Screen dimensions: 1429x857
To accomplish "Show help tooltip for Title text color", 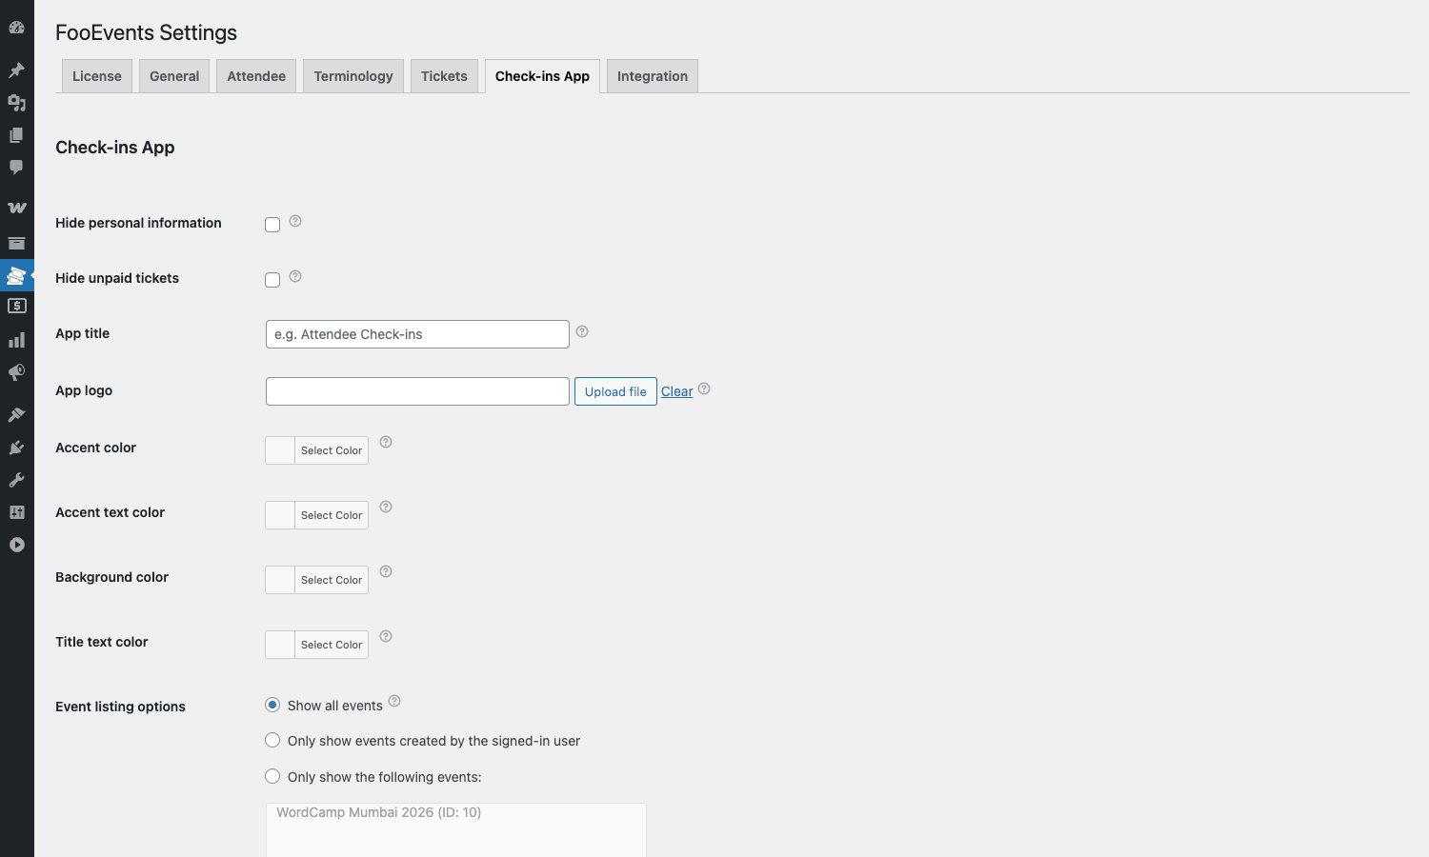I will 386,636.
